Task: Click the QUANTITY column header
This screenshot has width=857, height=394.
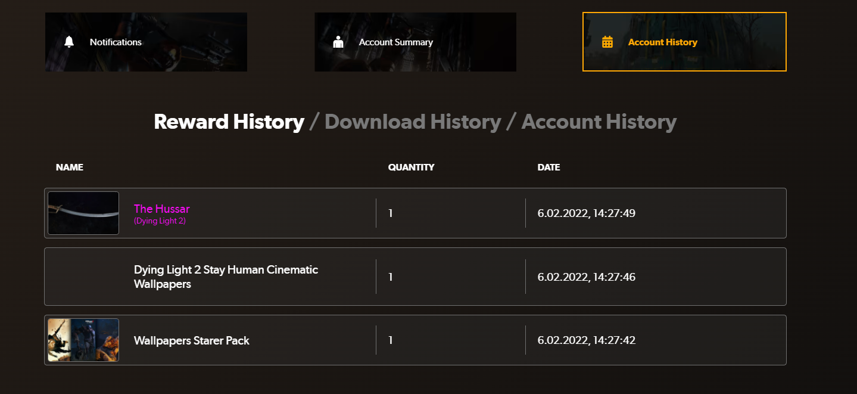Action: (x=411, y=167)
